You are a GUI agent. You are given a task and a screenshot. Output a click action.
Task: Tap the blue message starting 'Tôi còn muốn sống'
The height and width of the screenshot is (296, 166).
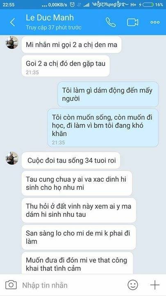(x=103, y=128)
